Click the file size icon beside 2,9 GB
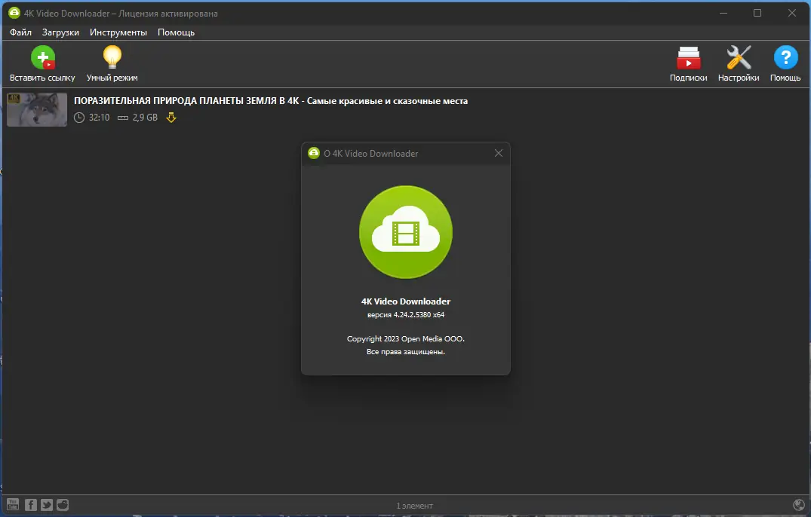811x517 pixels. (122, 118)
